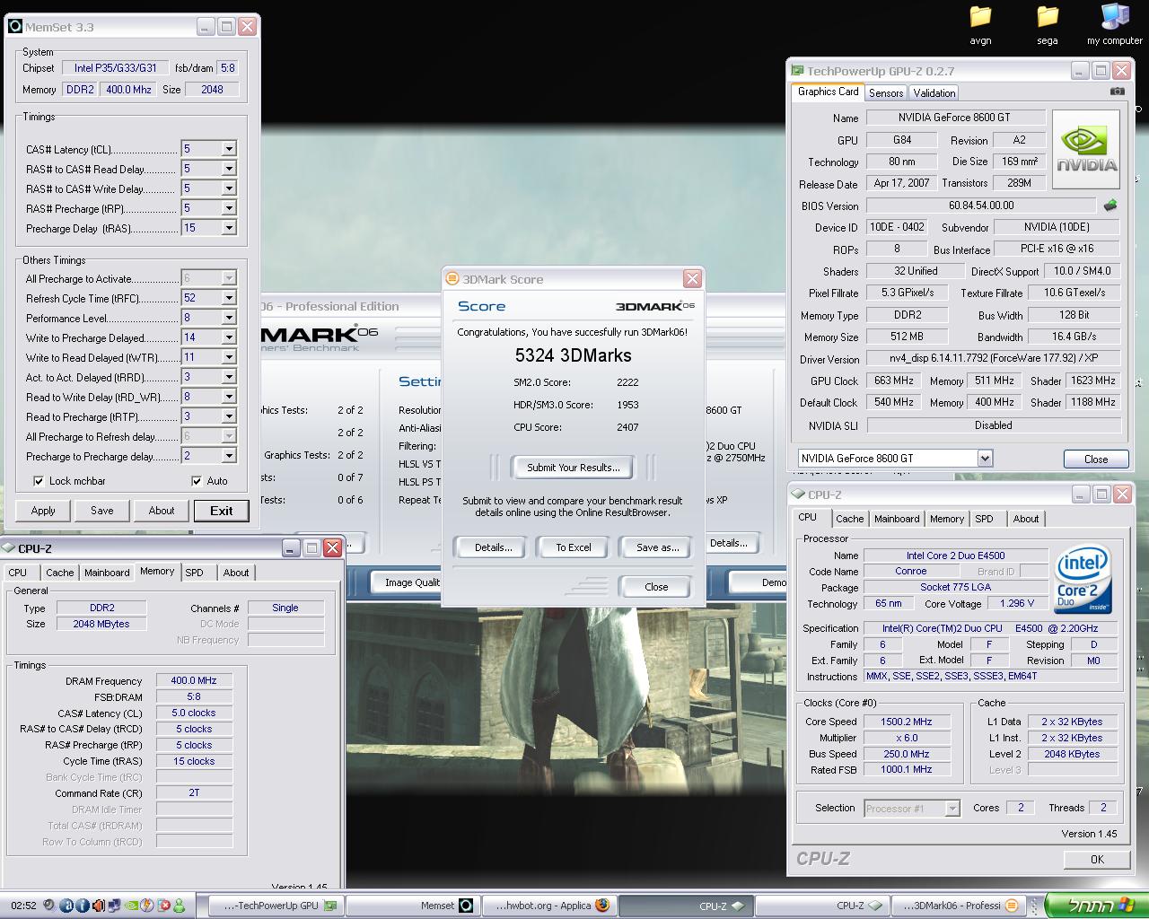Screen dimensions: 1149x919
Task: Click the 3DMark06 orange icon on the taskbar
Action: [1011, 906]
